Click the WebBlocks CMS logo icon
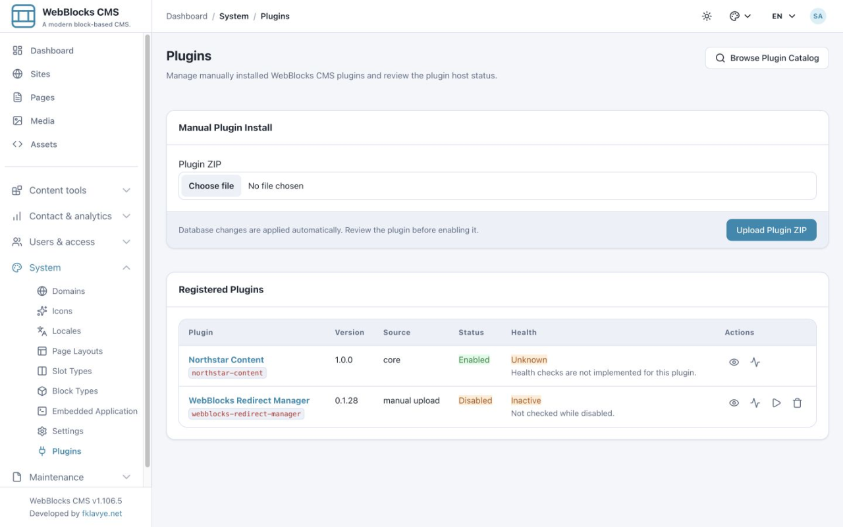 [23, 16]
